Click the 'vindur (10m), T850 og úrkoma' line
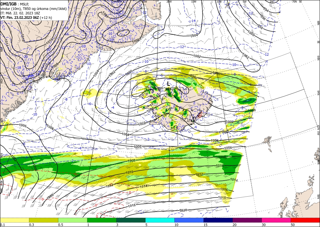 tap(34, 8)
